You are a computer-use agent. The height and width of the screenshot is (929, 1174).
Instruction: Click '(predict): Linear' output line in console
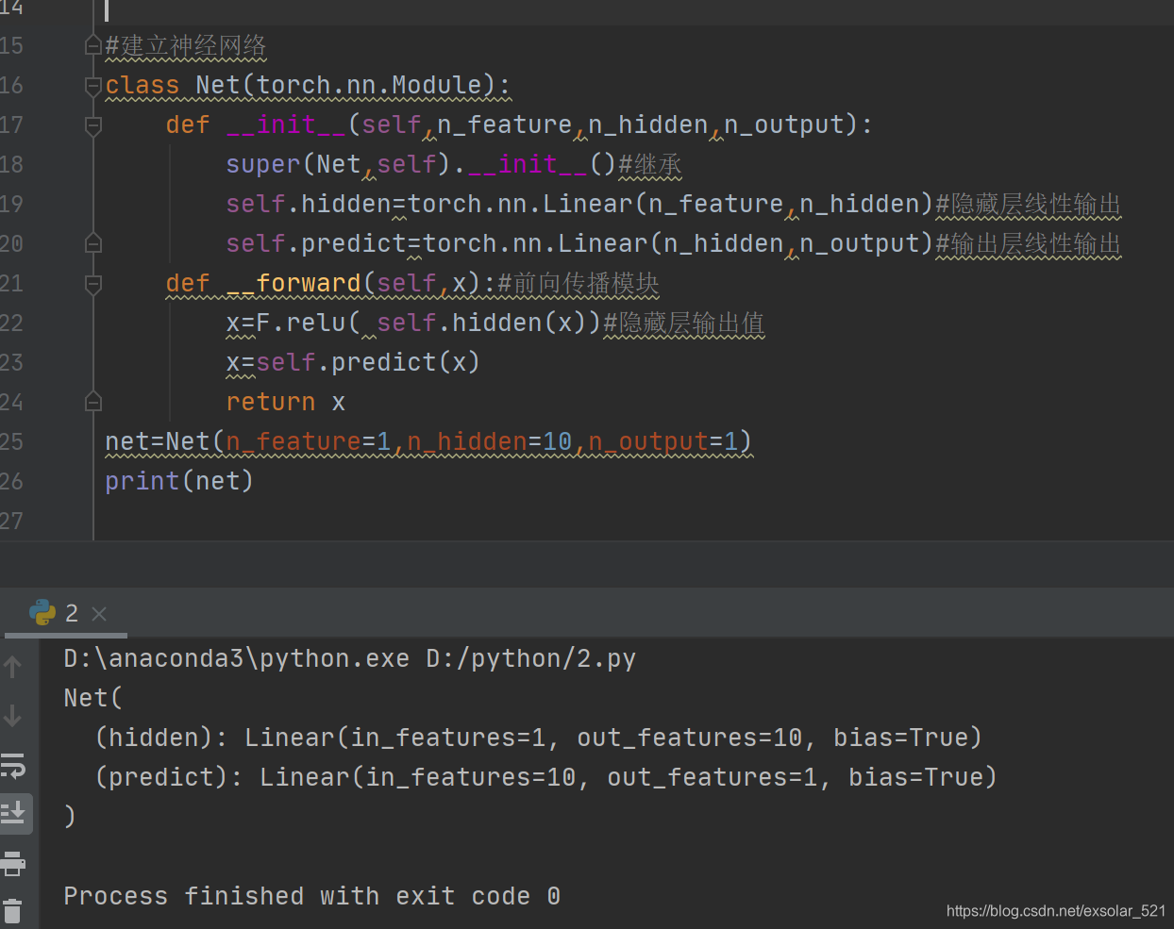[x=546, y=777]
